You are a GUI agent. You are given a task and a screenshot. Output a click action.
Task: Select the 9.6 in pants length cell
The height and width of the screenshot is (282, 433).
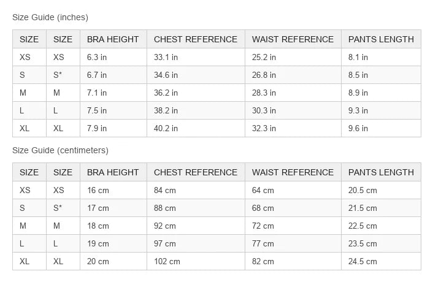[x=381, y=128]
